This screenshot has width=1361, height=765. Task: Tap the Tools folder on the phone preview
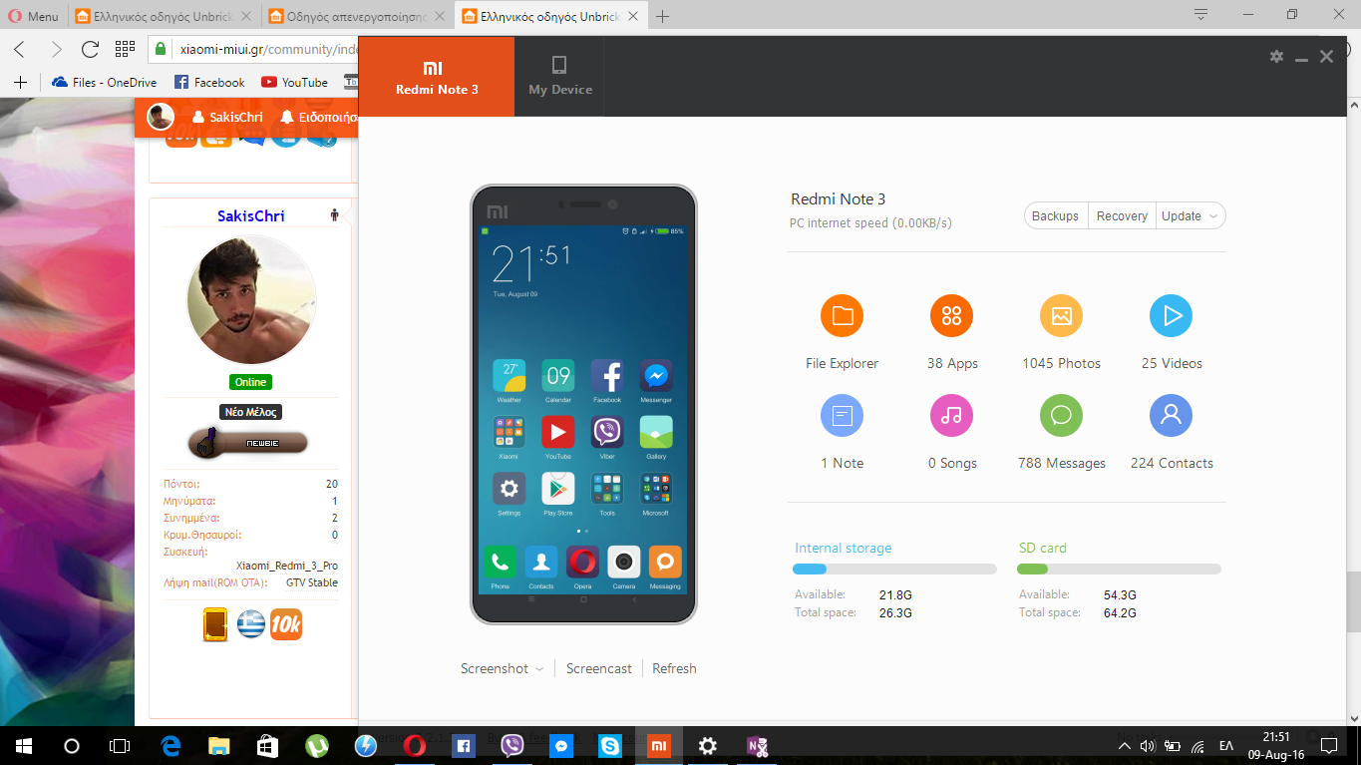(607, 489)
